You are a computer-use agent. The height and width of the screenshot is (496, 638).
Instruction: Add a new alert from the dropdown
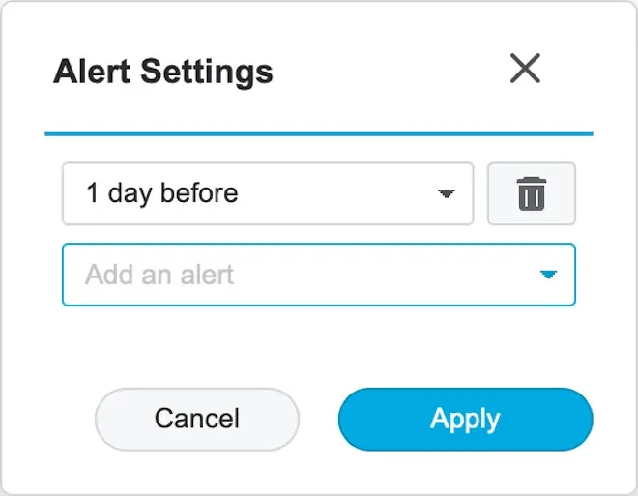319,275
